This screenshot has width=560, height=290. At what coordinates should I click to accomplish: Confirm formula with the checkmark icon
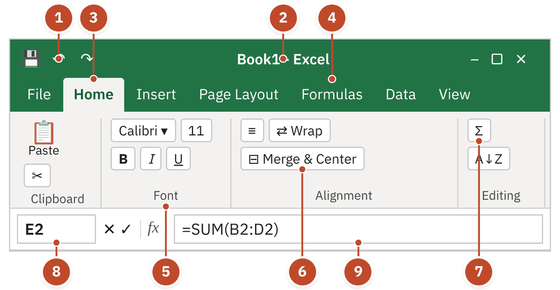click(x=126, y=229)
